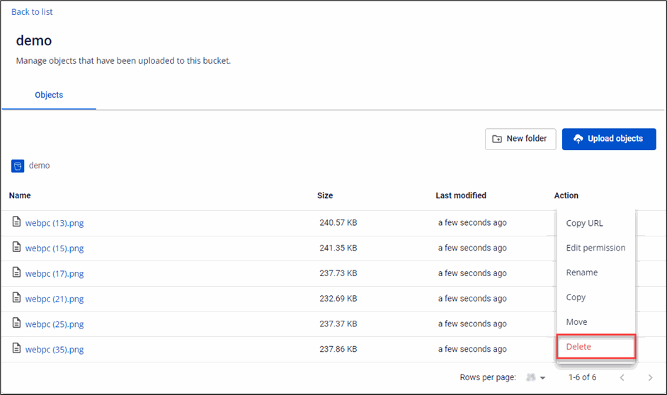Click the demo bucket page title
This screenshot has height=395, width=667.
point(34,41)
